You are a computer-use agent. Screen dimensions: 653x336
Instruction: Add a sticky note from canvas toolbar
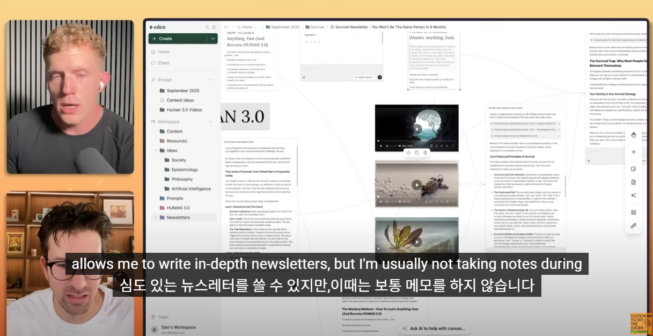point(633,169)
